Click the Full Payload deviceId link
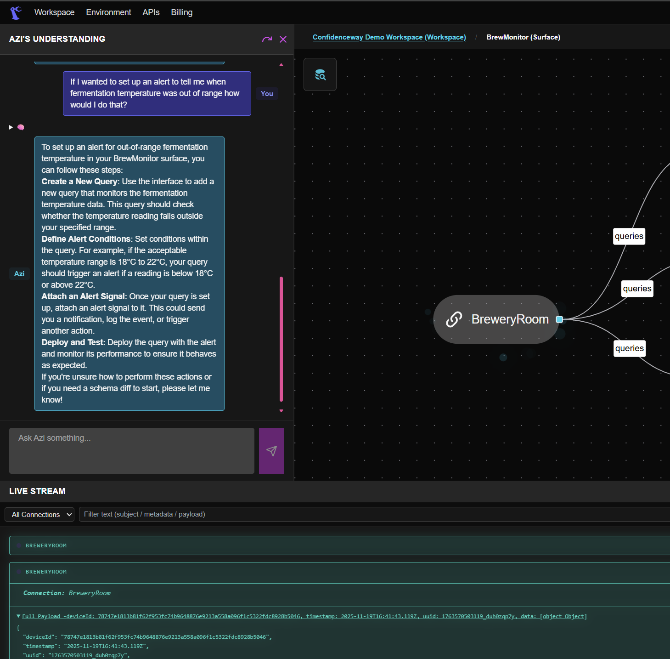The width and height of the screenshot is (670, 659). 304,616
